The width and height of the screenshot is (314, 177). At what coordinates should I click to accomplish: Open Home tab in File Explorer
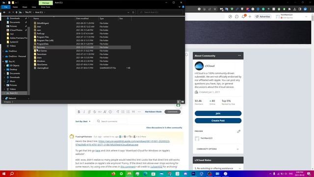[x=15, y=7]
